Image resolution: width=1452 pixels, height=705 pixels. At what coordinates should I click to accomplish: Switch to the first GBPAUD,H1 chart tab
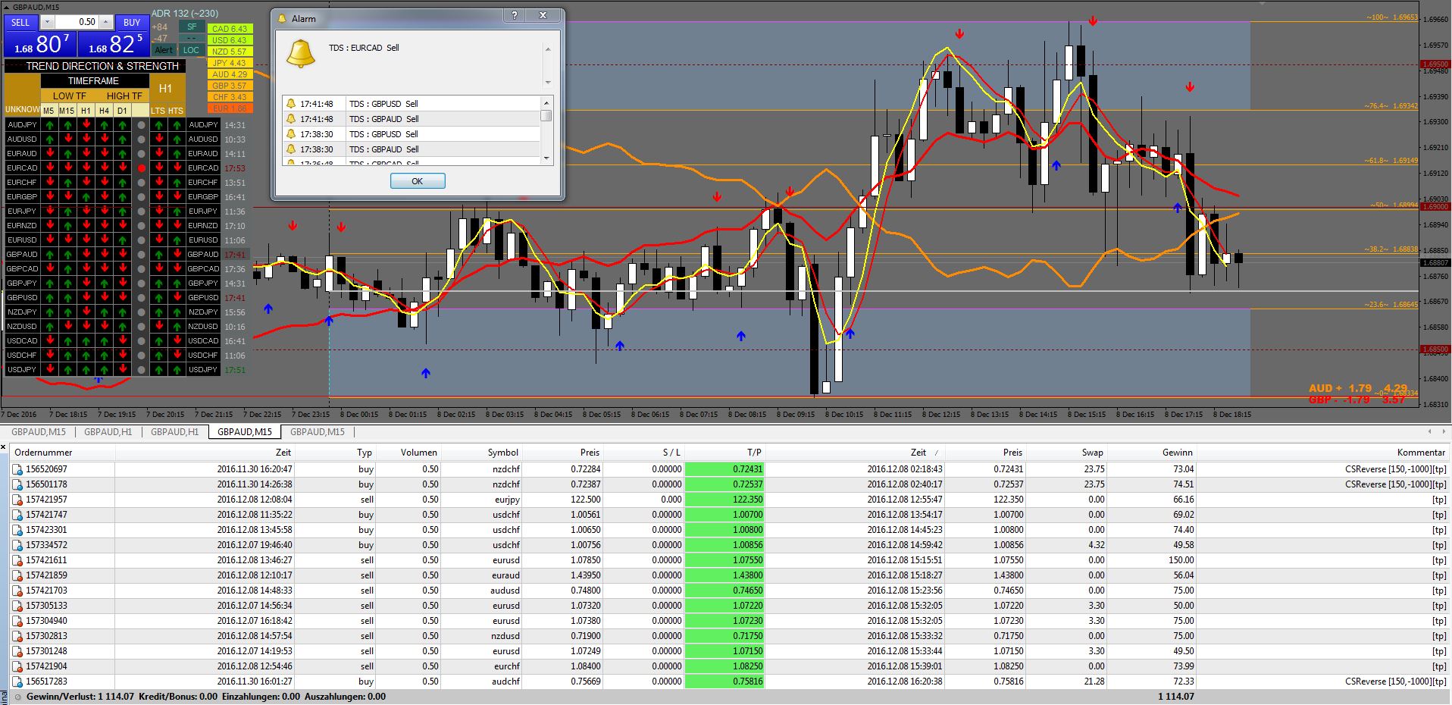108,432
